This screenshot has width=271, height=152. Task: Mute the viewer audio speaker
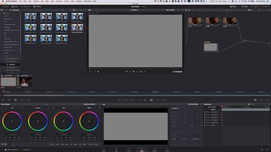coord(98,72)
